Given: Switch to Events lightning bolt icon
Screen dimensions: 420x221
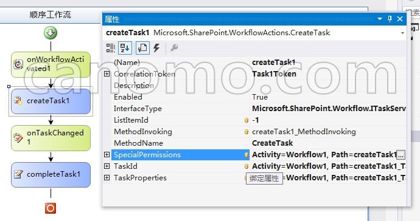Looking at the screenshot, I should [x=156, y=48].
